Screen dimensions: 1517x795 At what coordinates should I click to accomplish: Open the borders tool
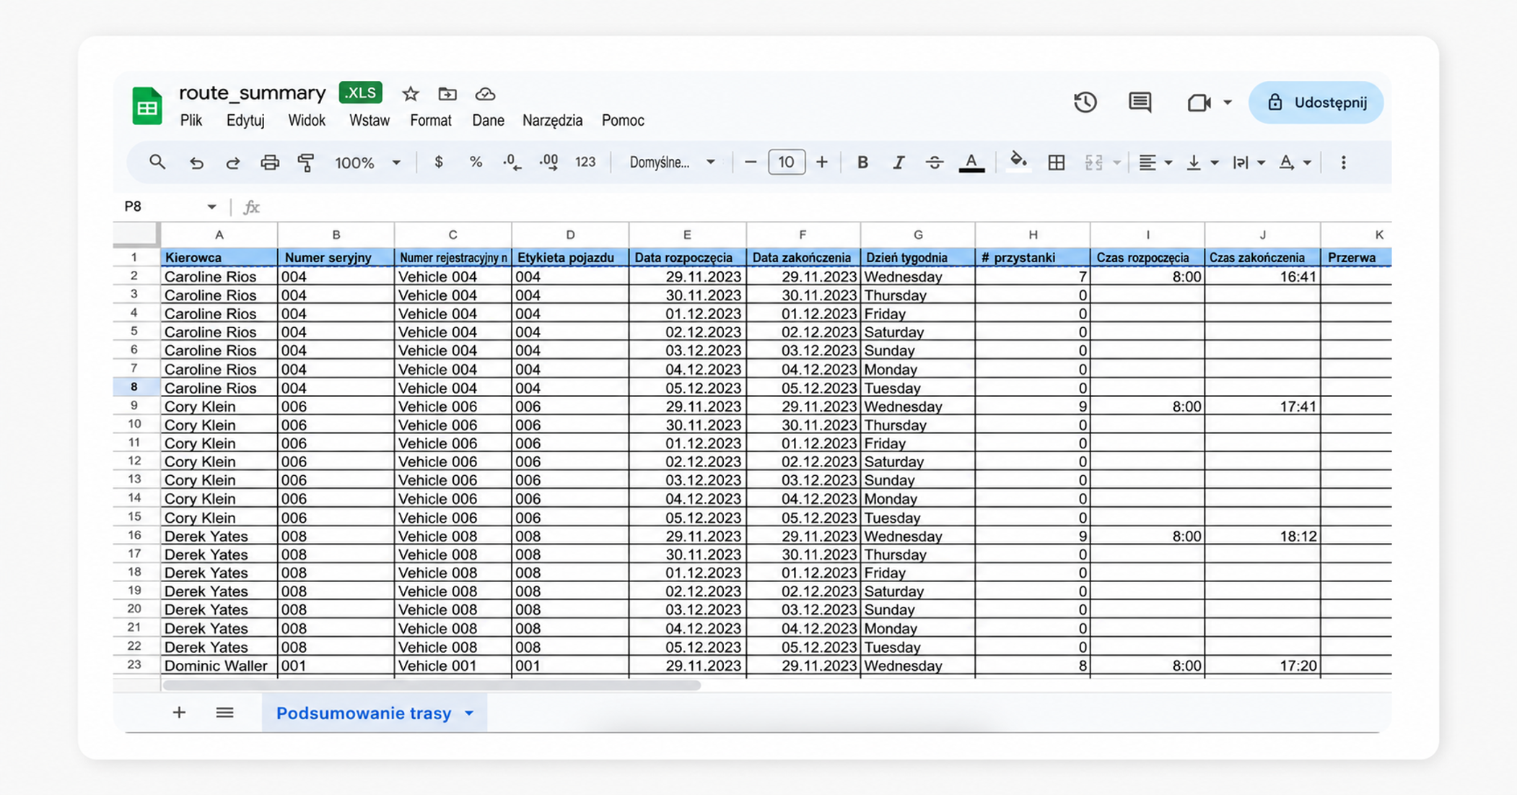[x=1056, y=162]
